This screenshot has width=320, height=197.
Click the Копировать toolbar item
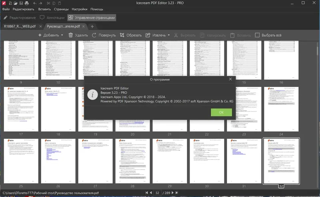213,35
